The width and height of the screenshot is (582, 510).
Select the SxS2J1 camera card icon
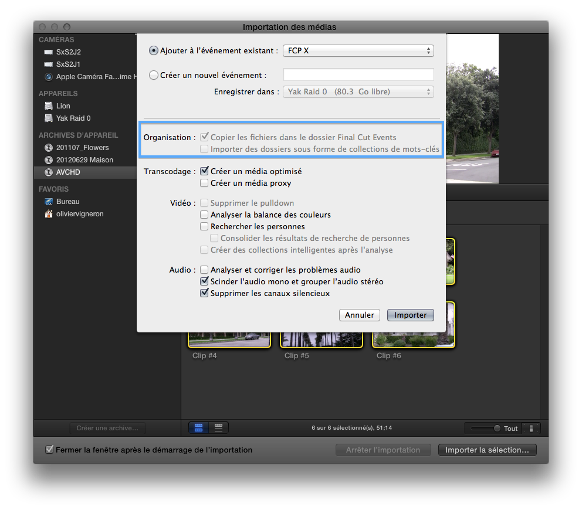(x=48, y=64)
